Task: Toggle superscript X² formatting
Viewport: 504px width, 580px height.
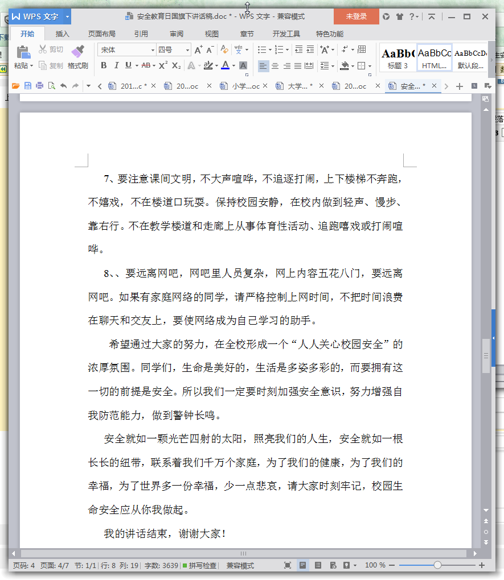Action: [x=163, y=65]
